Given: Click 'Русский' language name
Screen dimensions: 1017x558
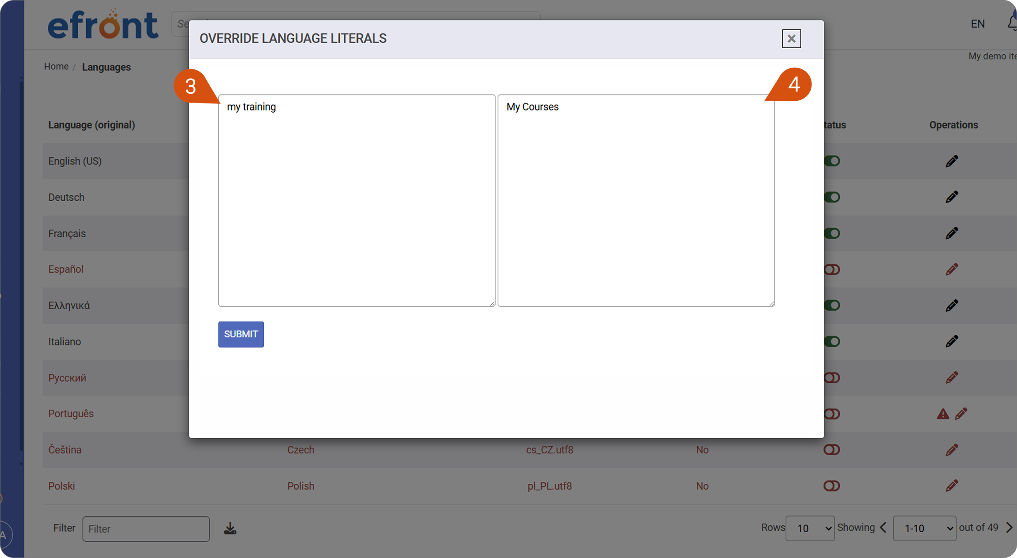Looking at the screenshot, I should click(67, 378).
